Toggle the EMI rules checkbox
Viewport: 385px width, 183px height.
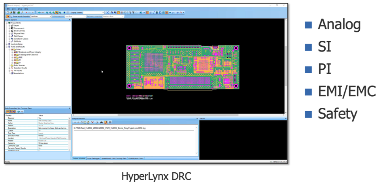(15, 57)
